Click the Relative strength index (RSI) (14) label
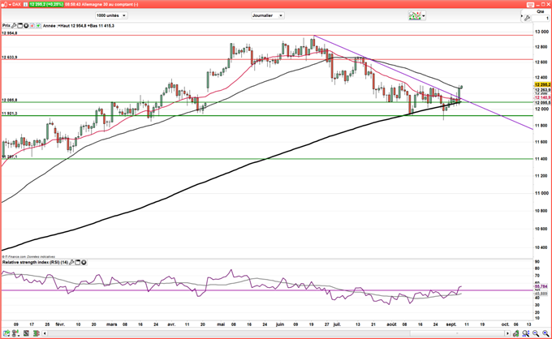The image size is (552, 339). [35, 262]
